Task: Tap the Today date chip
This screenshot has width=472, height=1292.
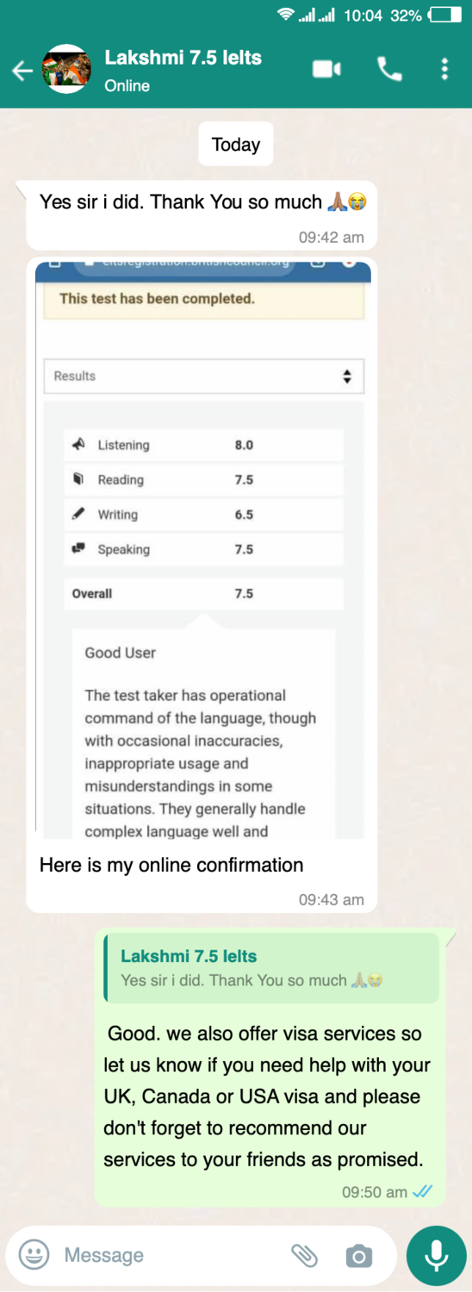Action: (236, 145)
